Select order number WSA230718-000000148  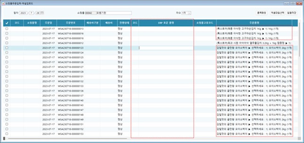[x=70, y=115]
